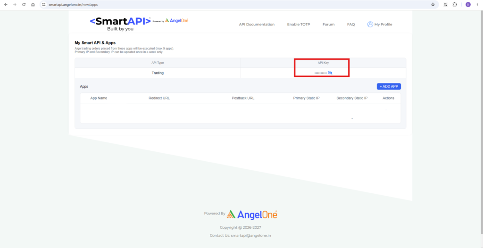Open the QR code extension icon
The image size is (483, 248).
coord(445,5)
